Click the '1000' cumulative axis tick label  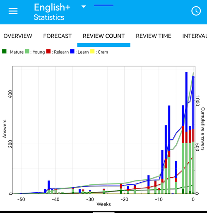pos(197,101)
